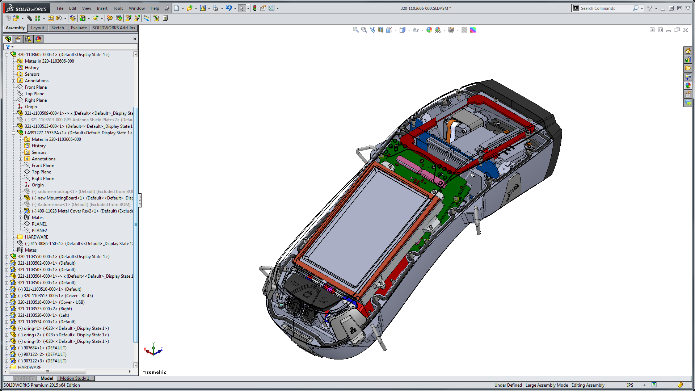Drag the vertical scrollbar in feature tree
The height and width of the screenshot is (391, 695).
click(136, 205)
